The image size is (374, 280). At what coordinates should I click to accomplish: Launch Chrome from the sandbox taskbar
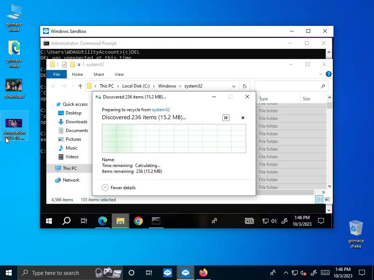[x=138, y=221]
